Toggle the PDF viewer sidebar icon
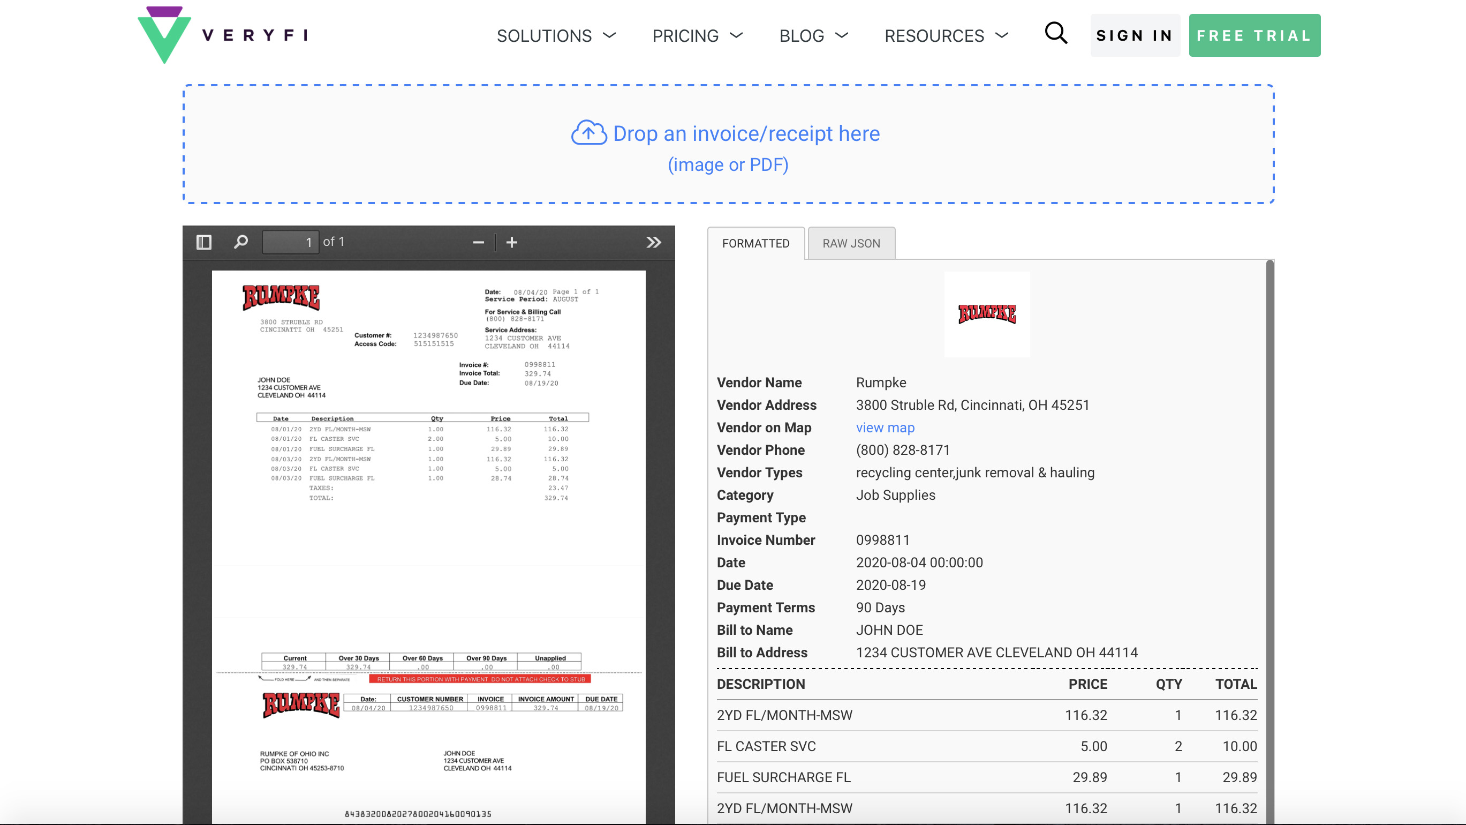The image size is (1466, 825). (x=204, y=242)
